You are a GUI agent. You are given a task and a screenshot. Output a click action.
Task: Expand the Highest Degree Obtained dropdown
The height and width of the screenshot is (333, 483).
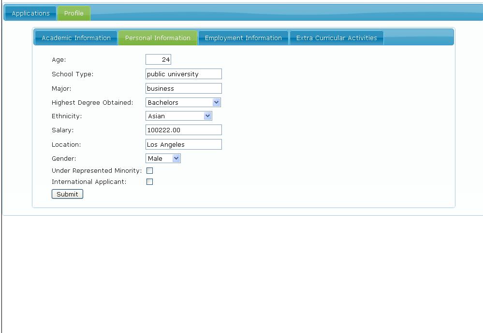183,102
